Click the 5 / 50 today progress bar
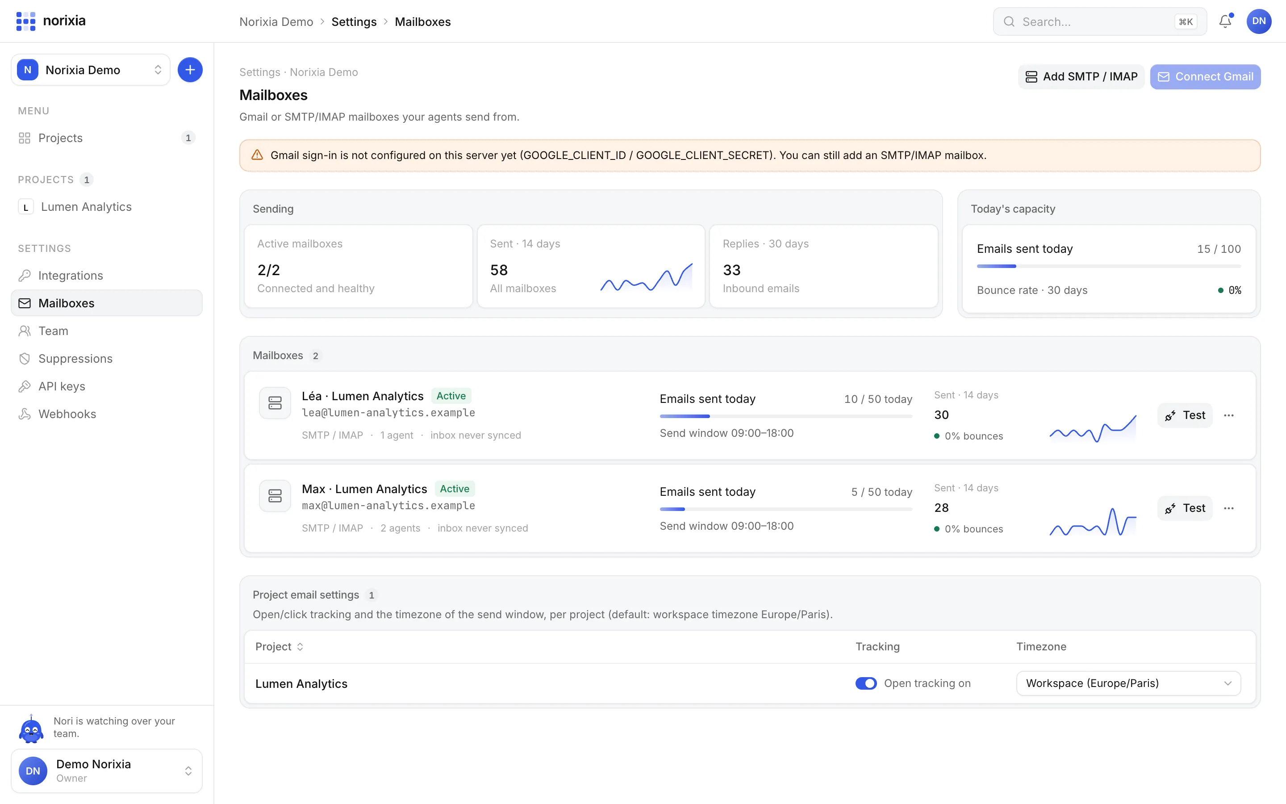Screen dimensions: 1286x804 point(786,509)
